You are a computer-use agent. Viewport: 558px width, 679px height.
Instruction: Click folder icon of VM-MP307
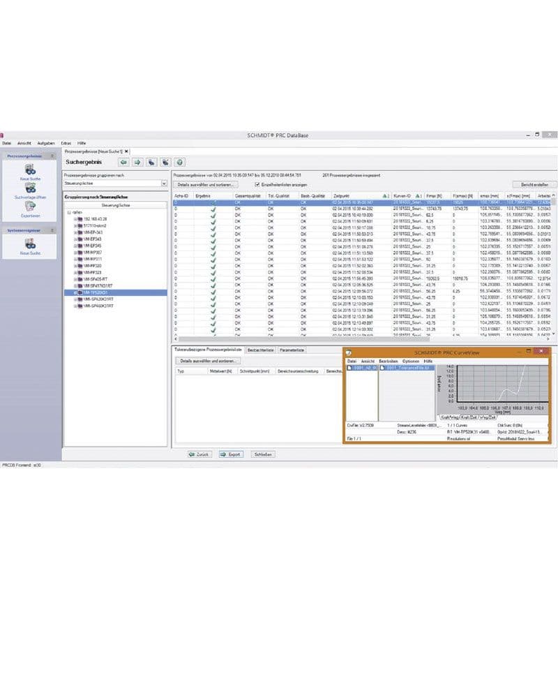pos(80,253)
